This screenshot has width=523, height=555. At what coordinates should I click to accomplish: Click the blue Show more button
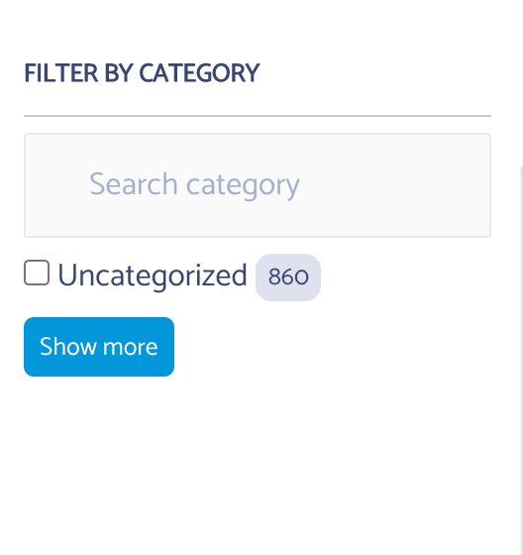point(99,347)
